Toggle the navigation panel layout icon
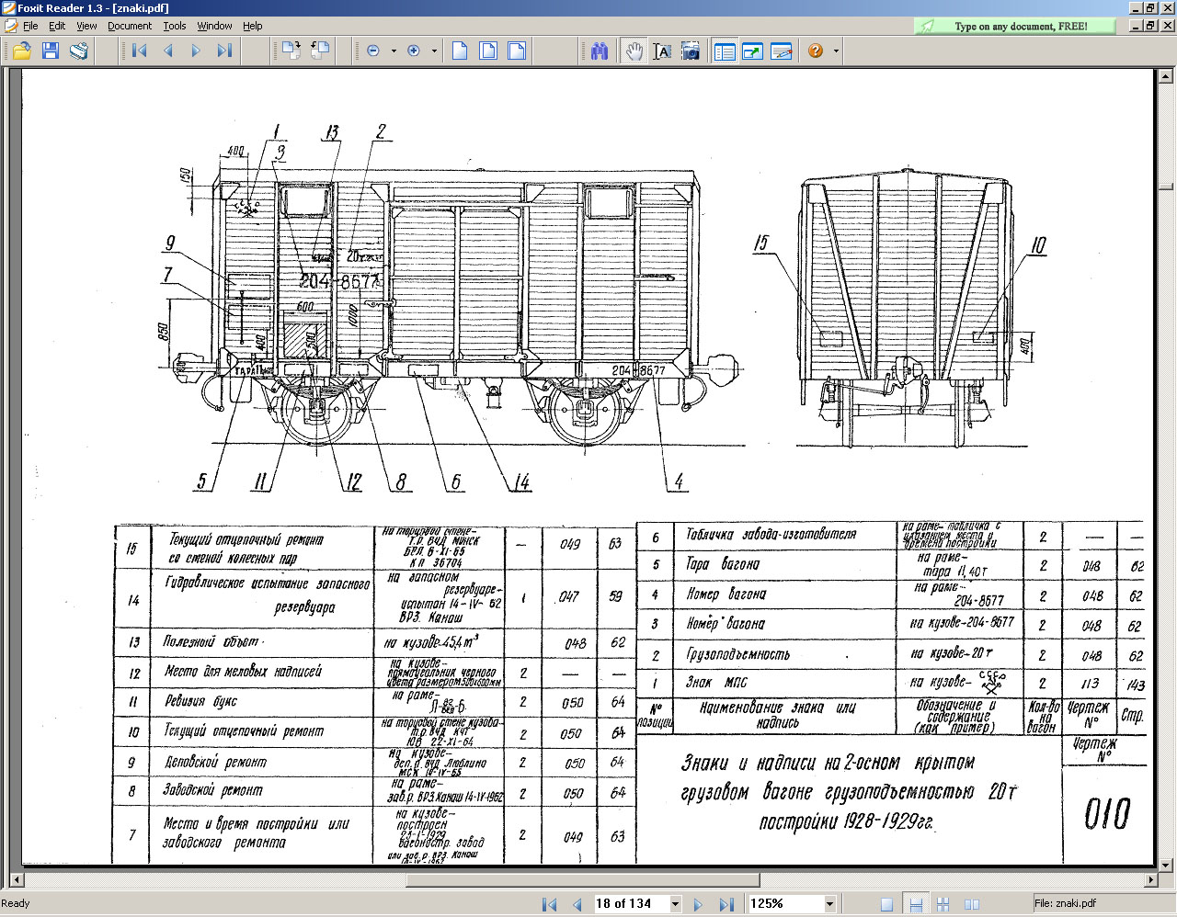Image resolution: width=1177 pixels, height=917 pixels. [x=725, y=51]
